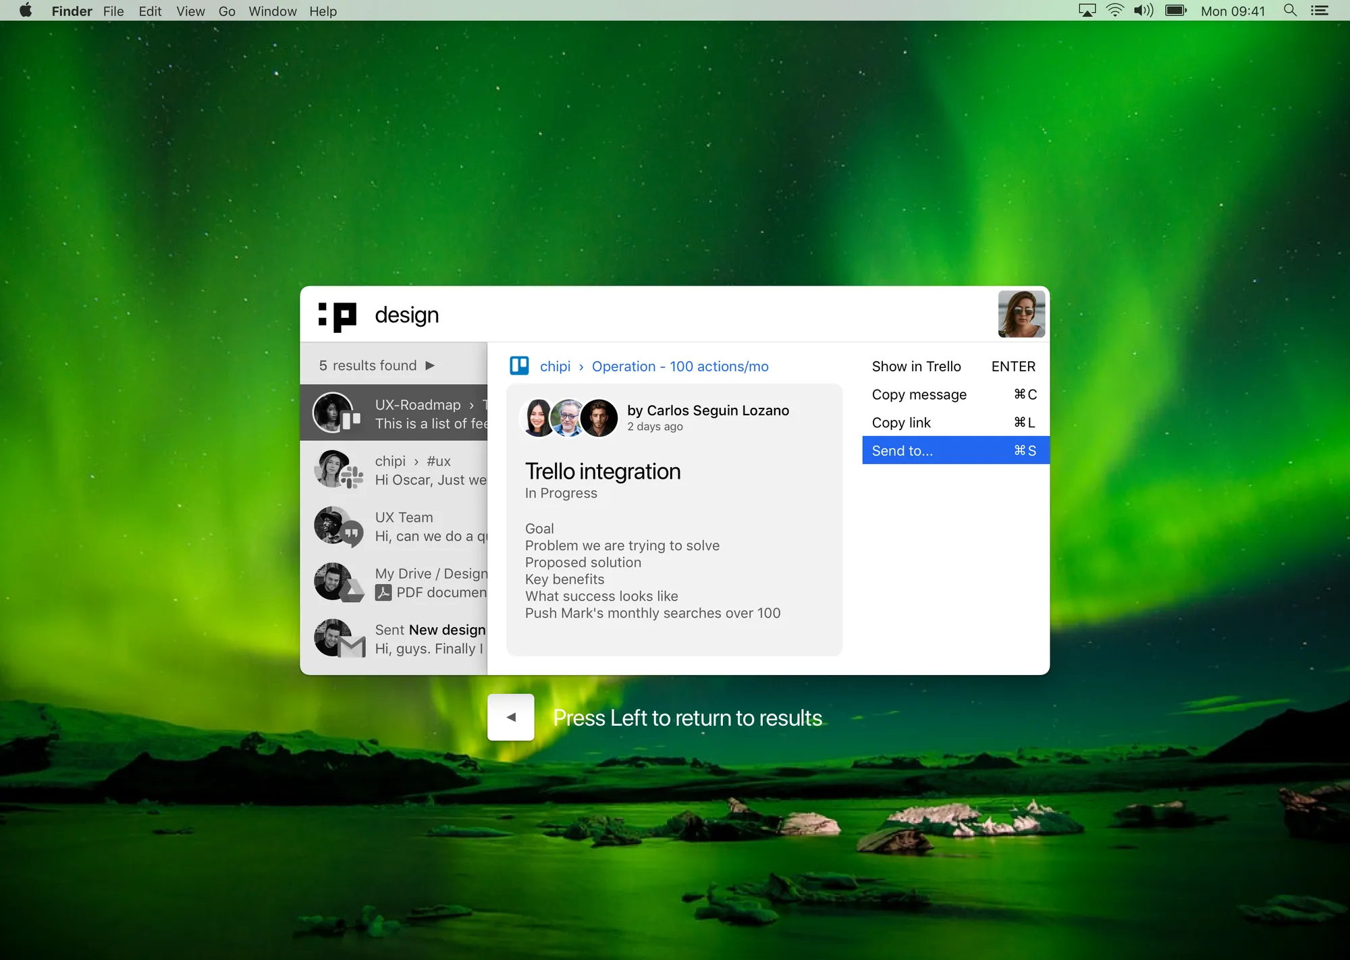This screenshot has height=960, width=1350.
Task: Click the Google Drive icon on My Drive result
Action: point(352,590)
